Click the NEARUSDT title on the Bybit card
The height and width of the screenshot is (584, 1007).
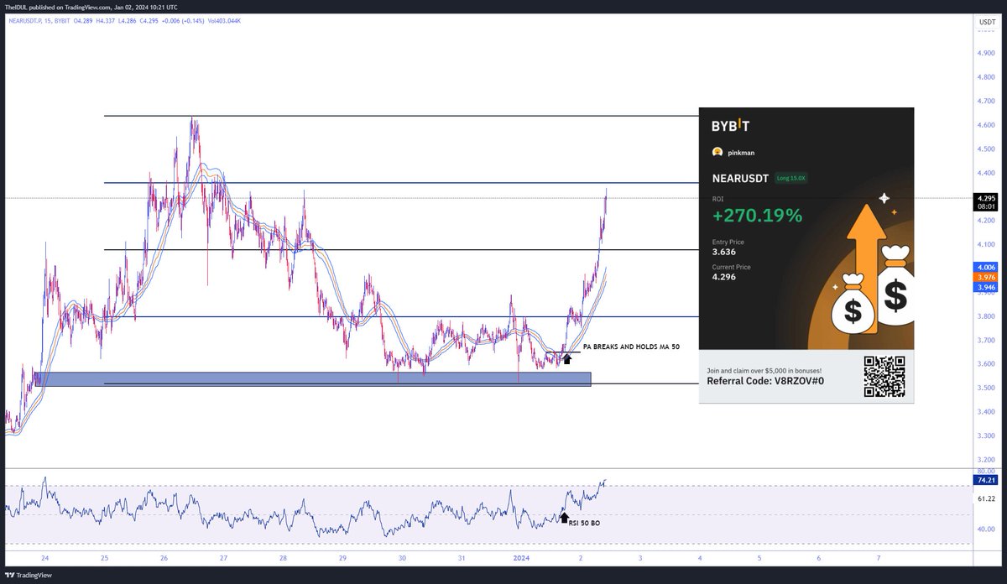tap(740, 178)
